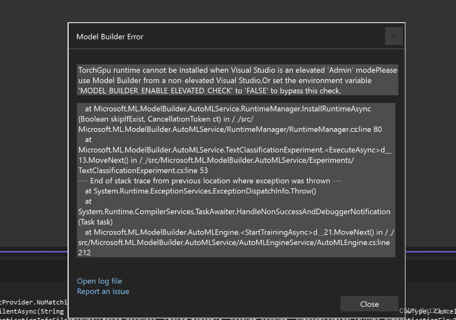
Task: Click the MODEL_BUILDER_ENABLE_ELEVATED_CHECK variable text
Action: pyautogui.click(x=156, y=91)
